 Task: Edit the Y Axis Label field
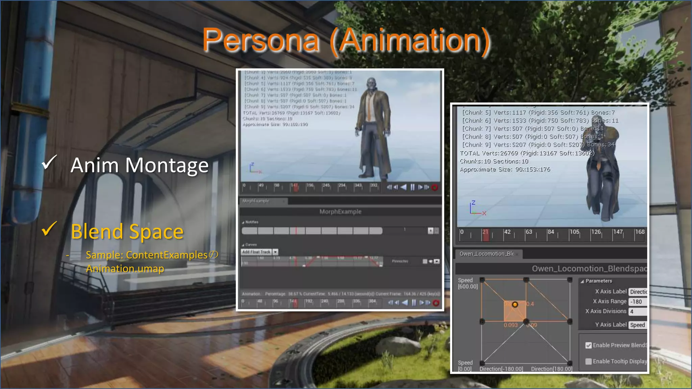click(x=638, y=325)
